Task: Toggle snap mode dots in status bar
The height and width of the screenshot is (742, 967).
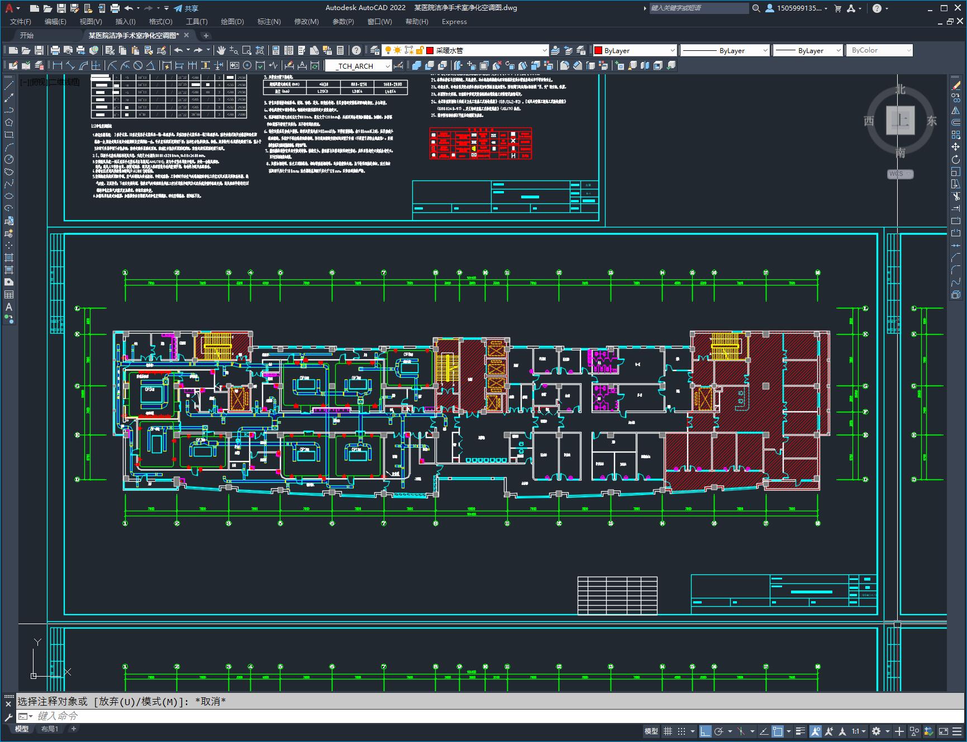Action: pyautogui.click(x=682, y=731)
